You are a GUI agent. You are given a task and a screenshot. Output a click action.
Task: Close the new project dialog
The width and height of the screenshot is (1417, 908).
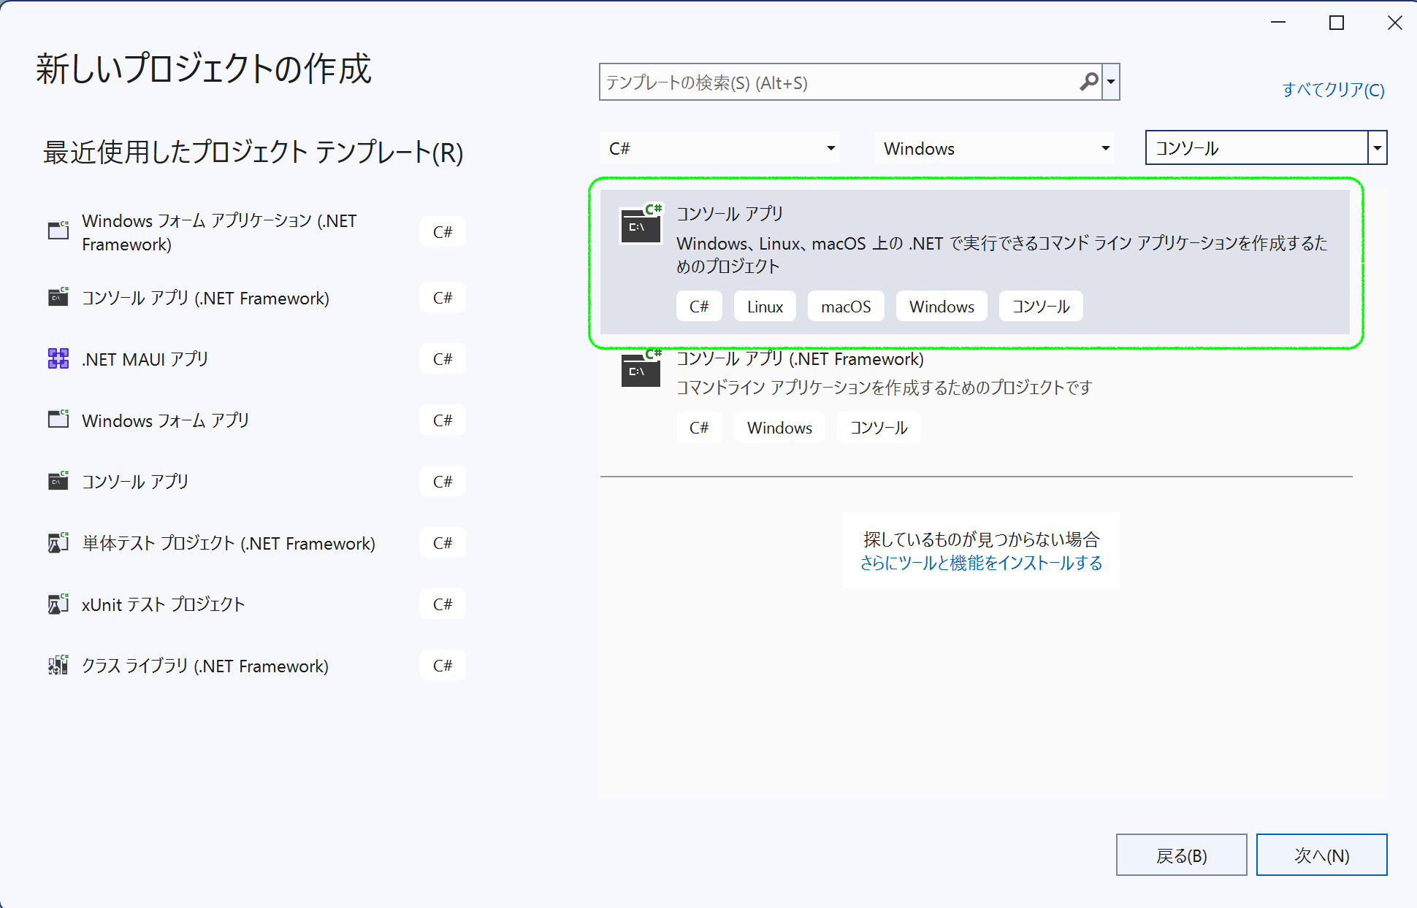click(x=1394, y=23)
